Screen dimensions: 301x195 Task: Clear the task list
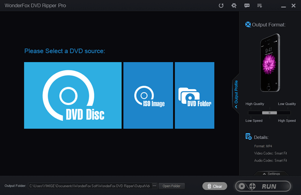[x=215, y=186]
